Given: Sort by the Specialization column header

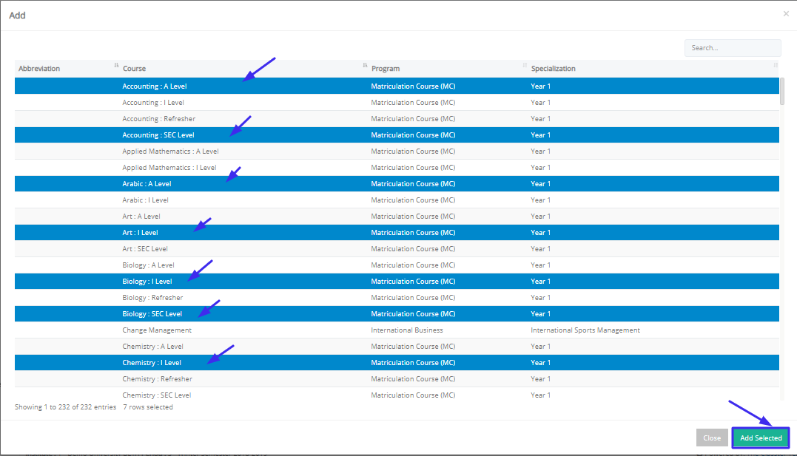Looking at the screenshot, I should (x=653, y=69).
